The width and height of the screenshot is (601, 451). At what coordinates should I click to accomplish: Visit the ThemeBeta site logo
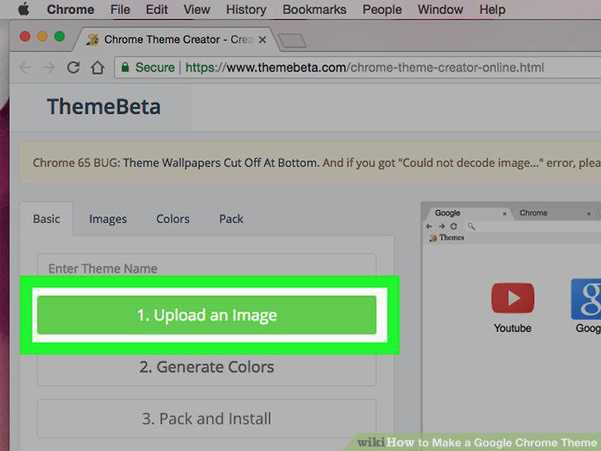coord(103,107)
